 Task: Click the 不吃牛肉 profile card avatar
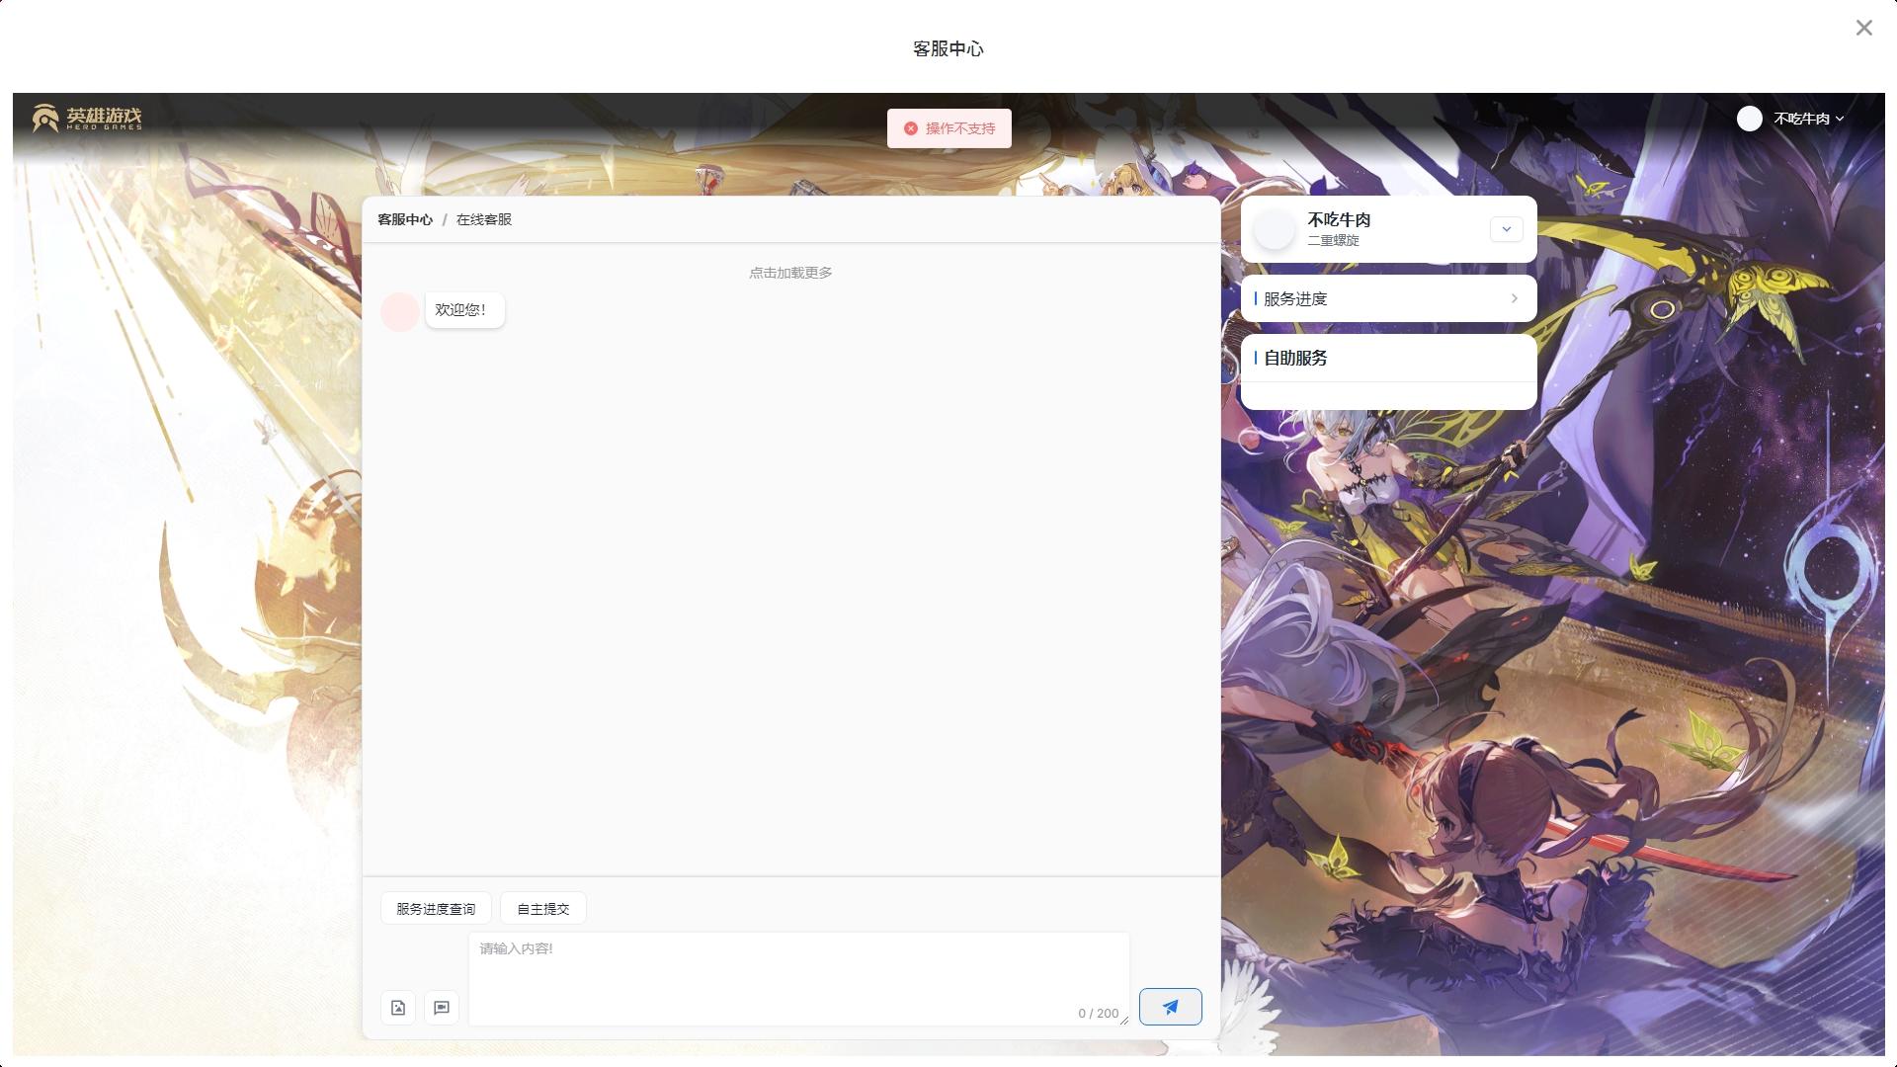coord(1274,230)
